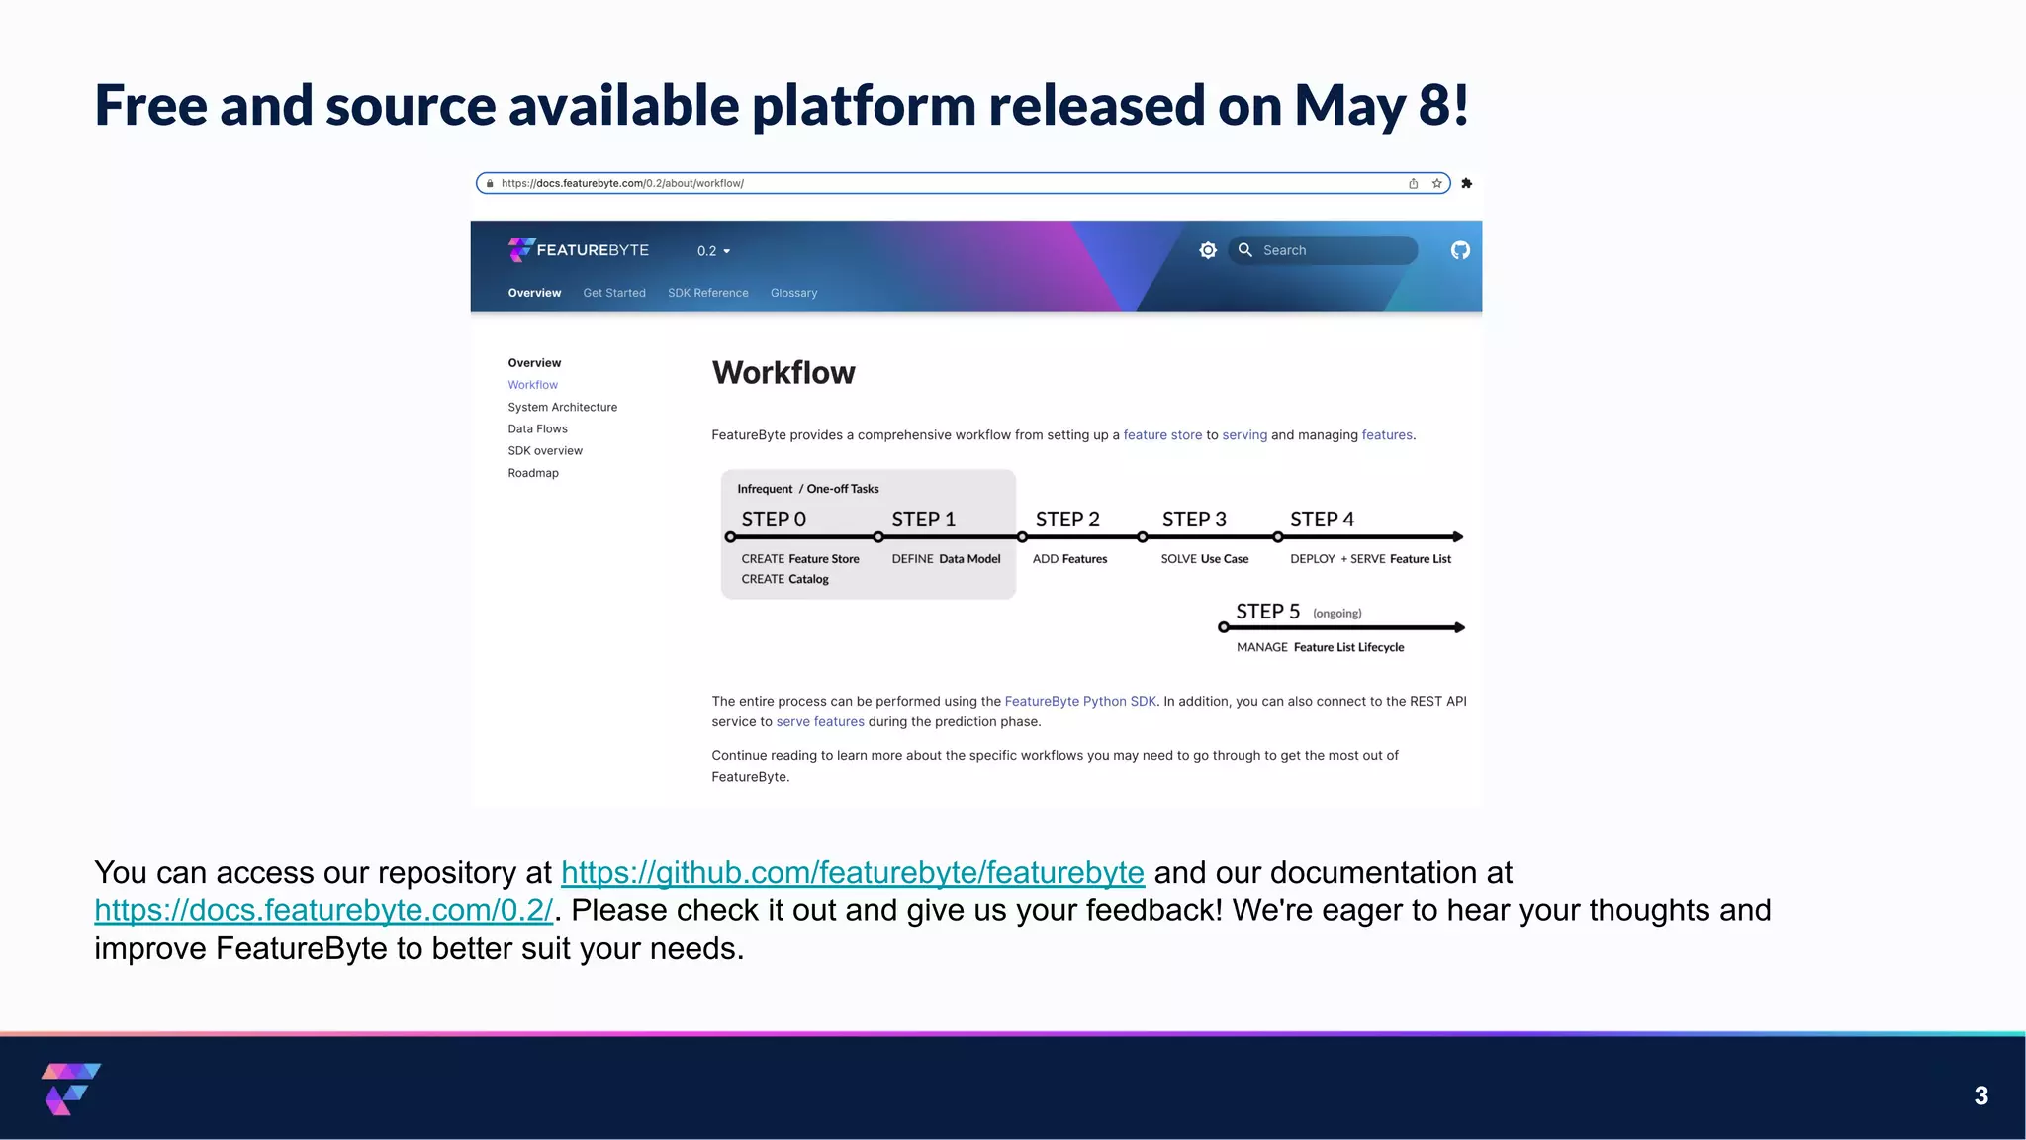
Task: Switch to the Get Started tab
Action: coord(614,293)
